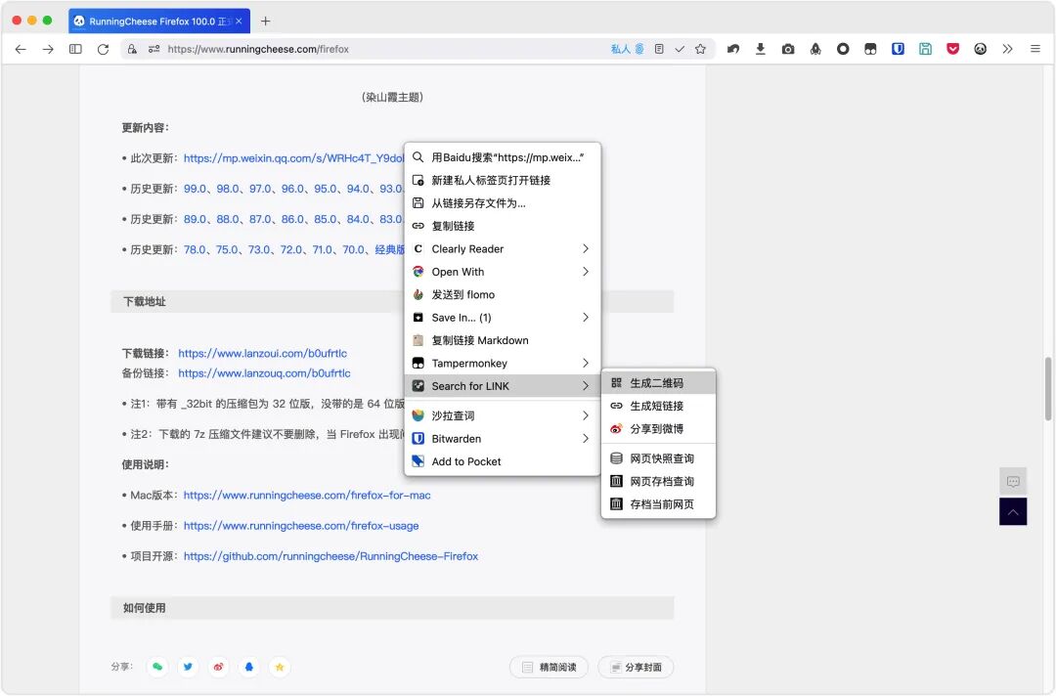Bookmark this page with the star
This screenshot has width=1056, height=696.
pyautogui.click(x=700, y=49)
